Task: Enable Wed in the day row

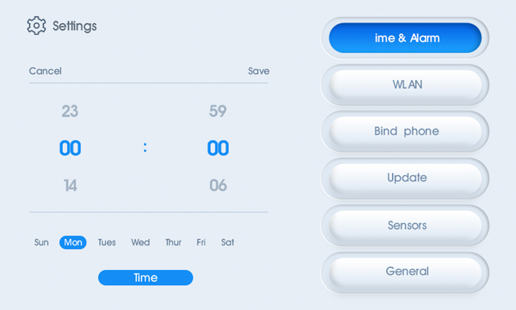Action: coord(140,243)
